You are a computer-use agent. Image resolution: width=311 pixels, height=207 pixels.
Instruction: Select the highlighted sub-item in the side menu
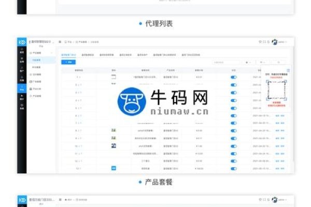(41, 60)
